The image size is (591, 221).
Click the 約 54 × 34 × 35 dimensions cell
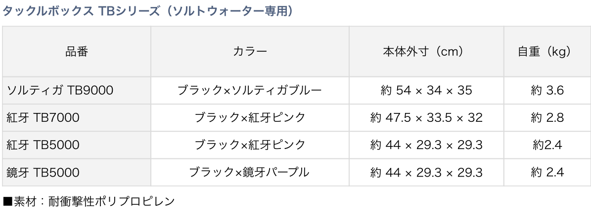426,90
